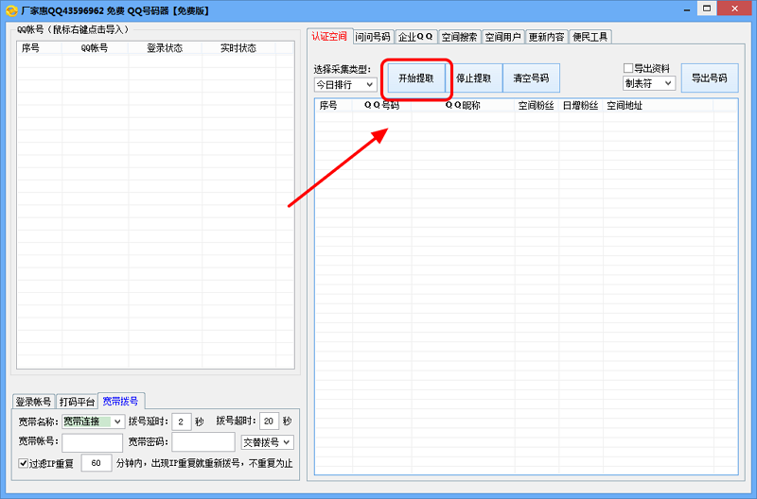The width and height of the screenshot is (757, 499).
Task: Click the 实时状态 column header
Action: tap(238, 48)
